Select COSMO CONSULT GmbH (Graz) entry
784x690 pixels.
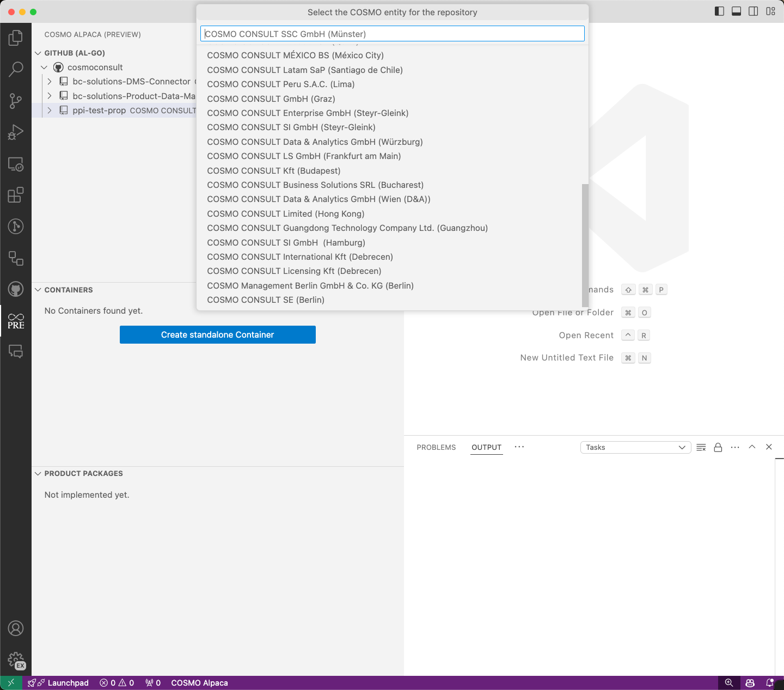pos(271,99)
